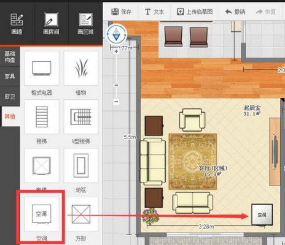Open the 家具 furniture tab
Screen dimensions: 285x245
pos(10,77)
